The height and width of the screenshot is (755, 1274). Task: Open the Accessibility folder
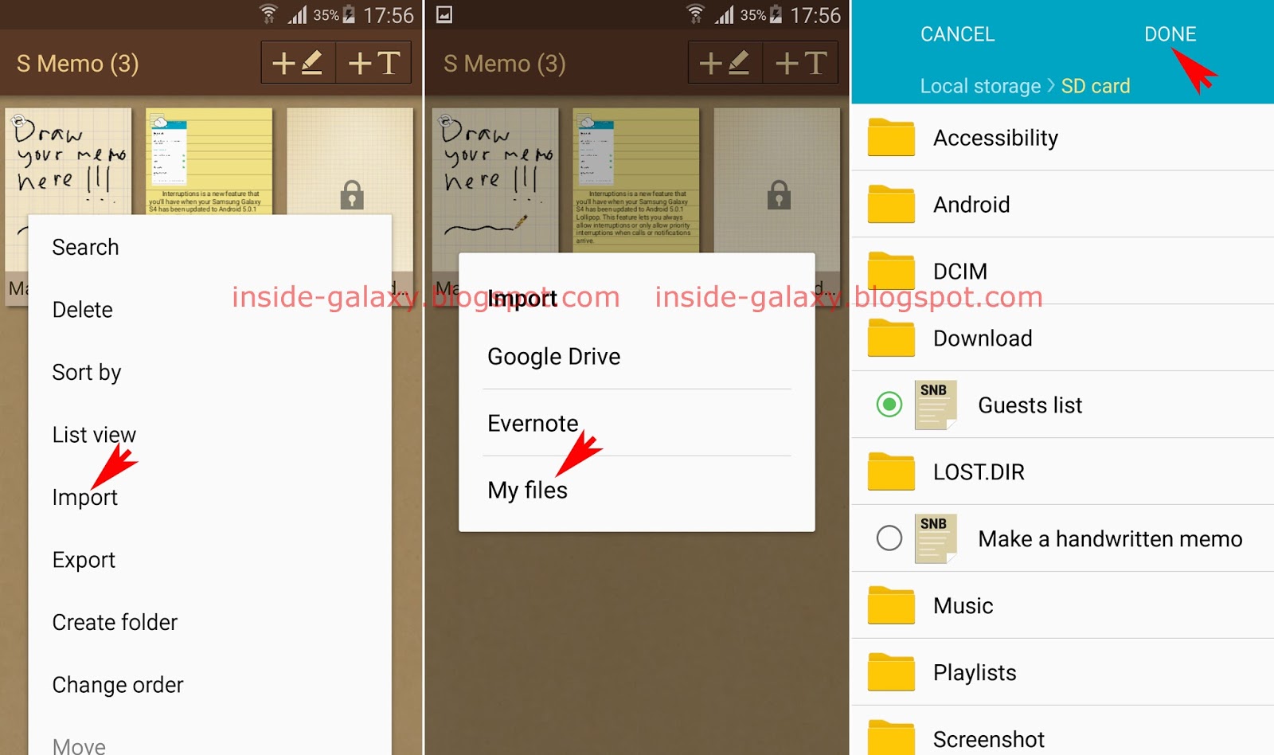click(1063, 138)
